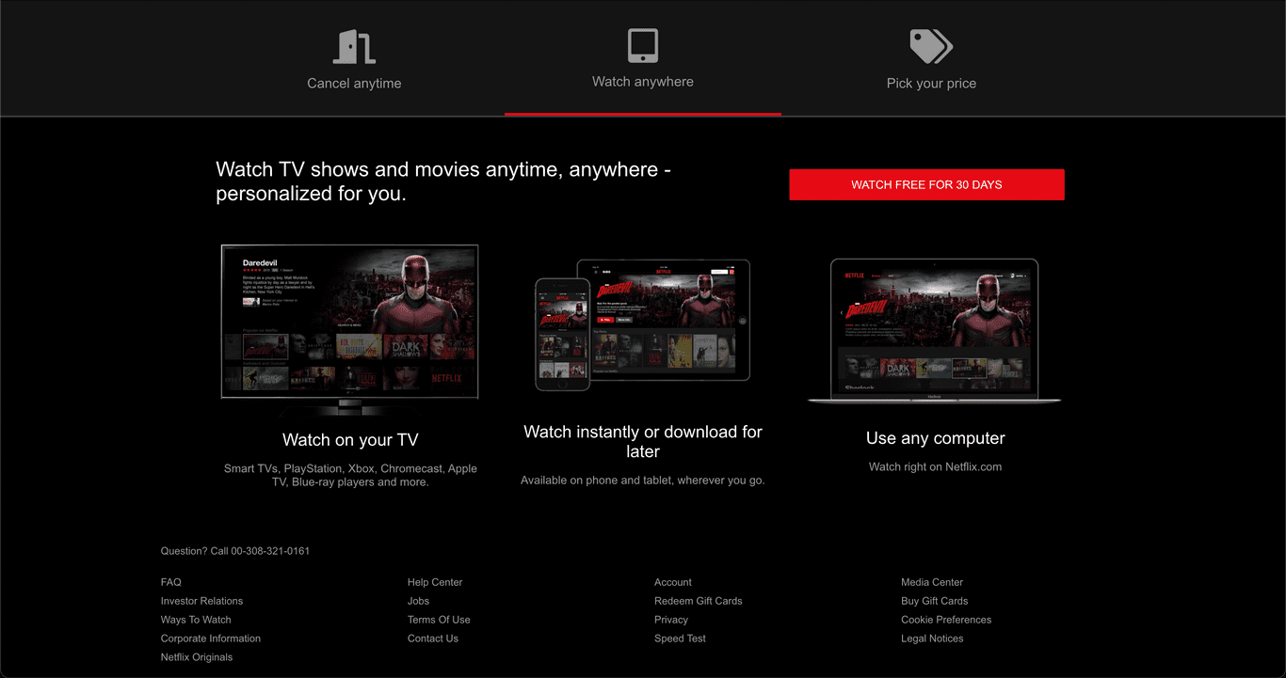Screen dimensions: 1286x678
Task: Open the Contact Us link
Action: coord(433,639)
